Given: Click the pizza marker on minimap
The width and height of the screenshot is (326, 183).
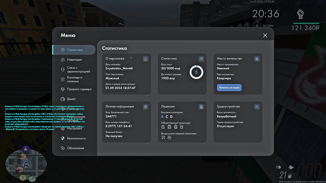Looking at the screenshot, I should (x=23, y=157).
